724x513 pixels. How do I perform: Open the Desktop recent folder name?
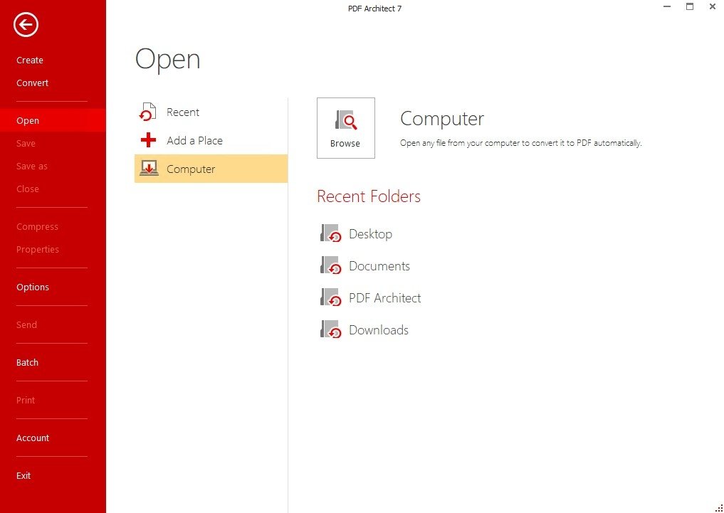tap(370, 234)
